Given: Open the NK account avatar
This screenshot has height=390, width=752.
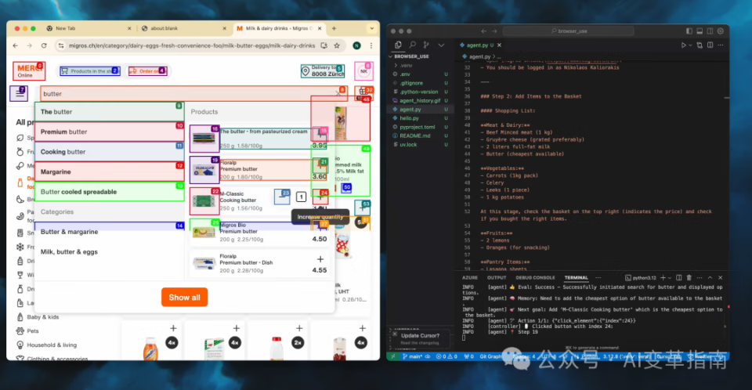Looking at the screenshot, I should click(x=363, y=71).
